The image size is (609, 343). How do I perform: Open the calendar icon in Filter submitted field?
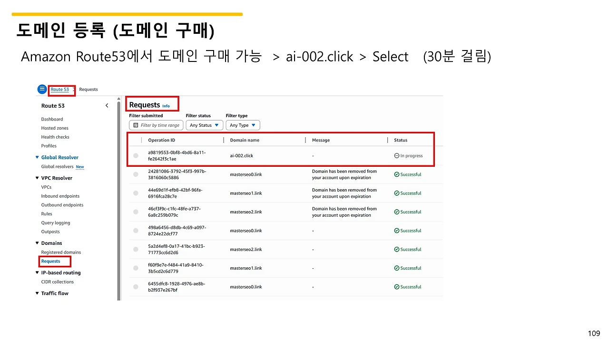136,125
